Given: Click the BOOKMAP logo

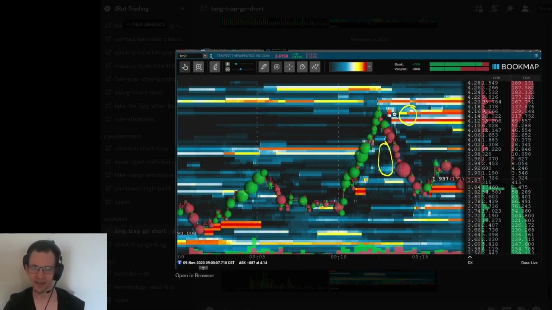Looking at the screenshot, I should coord(515,67).
